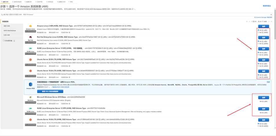
Task: Click the Amazon RDS database icon
Action: click(31, 84)
